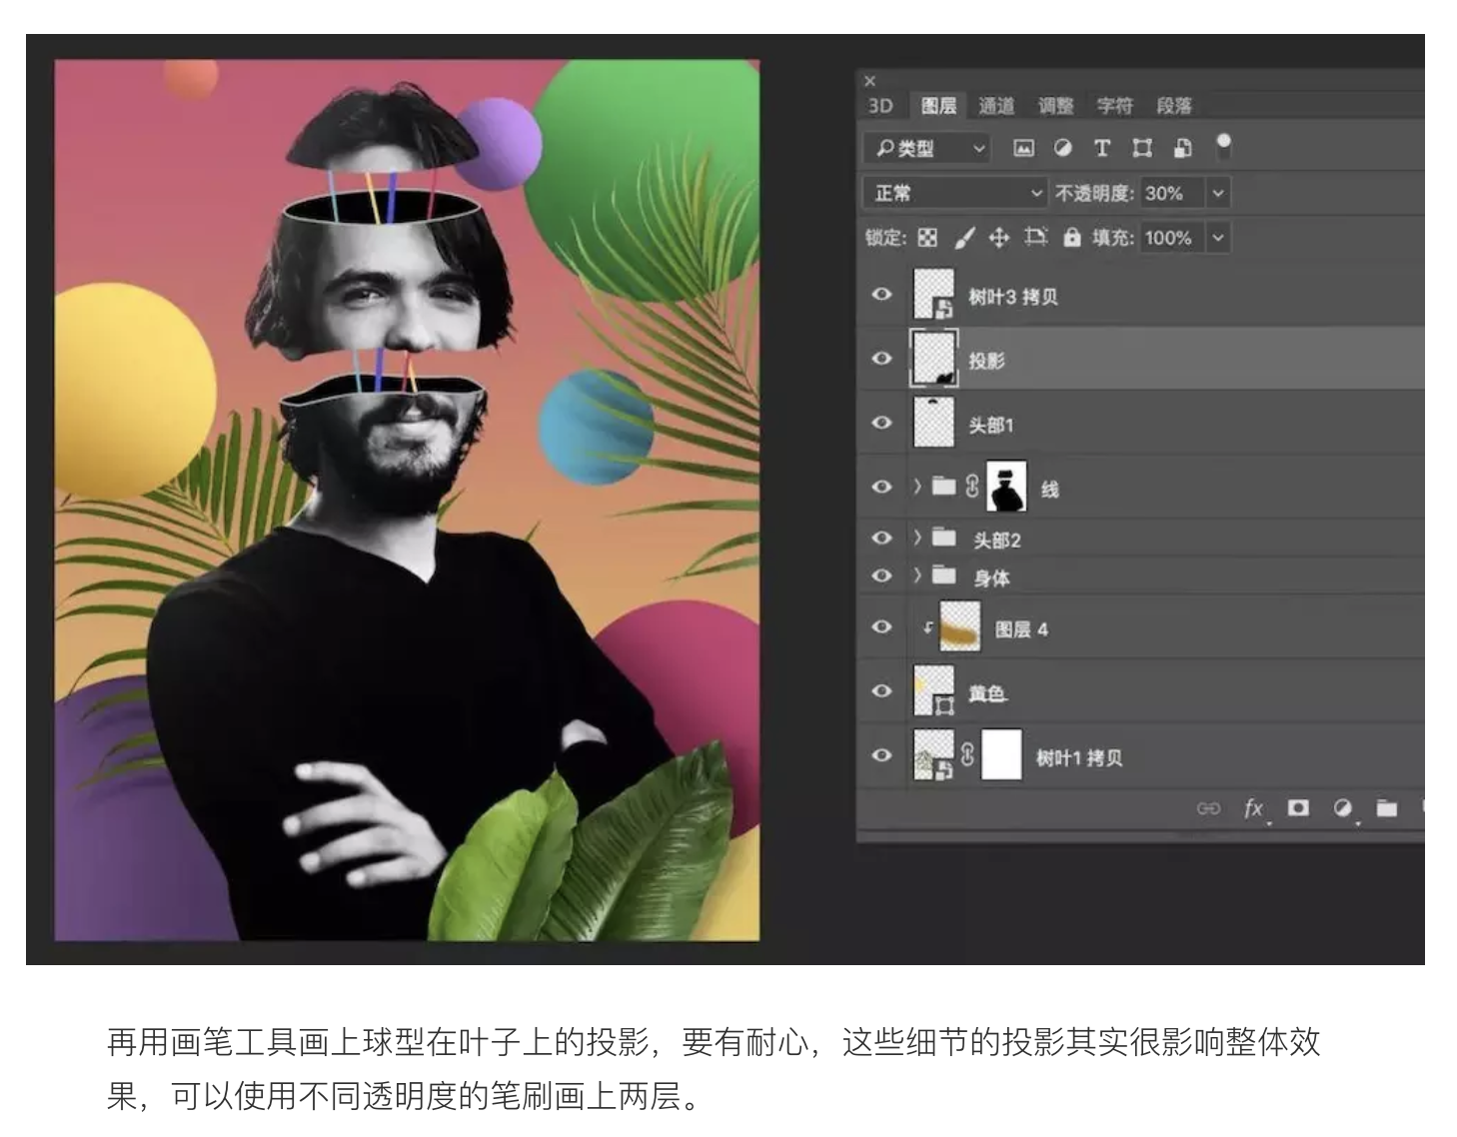Viewport: 1457px width, 1137px height.
Task: Click the 身体 group name
Action: pyautogui.click(x=991, y=578)
